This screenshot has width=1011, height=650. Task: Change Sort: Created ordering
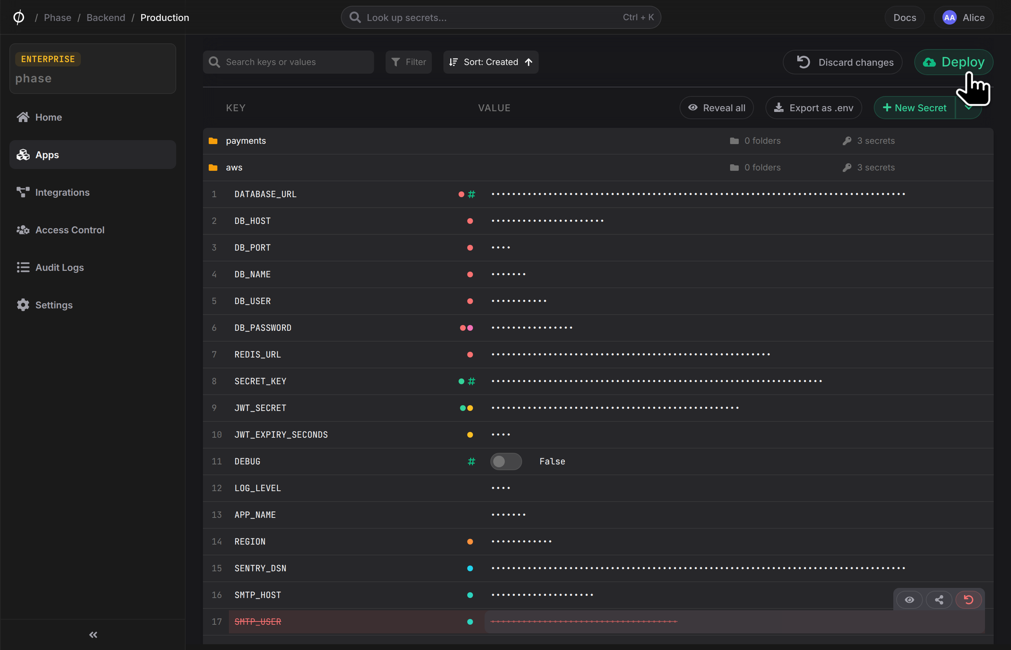click(491, 62)
